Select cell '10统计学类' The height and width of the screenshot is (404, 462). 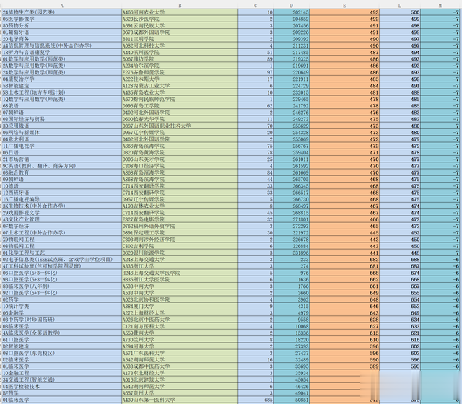click(61, 306)
